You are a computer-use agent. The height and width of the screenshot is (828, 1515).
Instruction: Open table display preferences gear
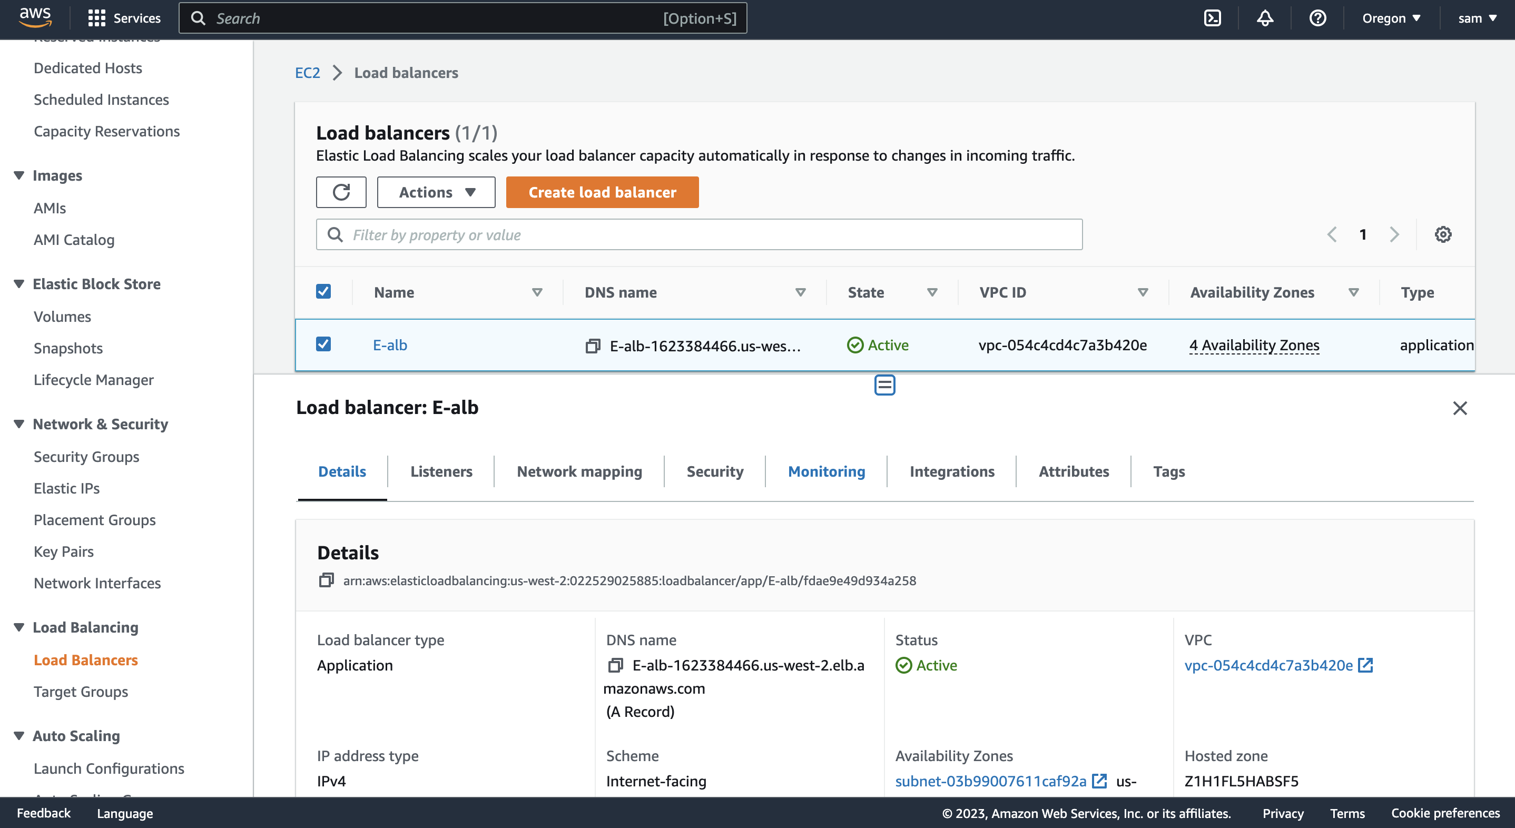pyautogui.click(x=1444, y=234)
